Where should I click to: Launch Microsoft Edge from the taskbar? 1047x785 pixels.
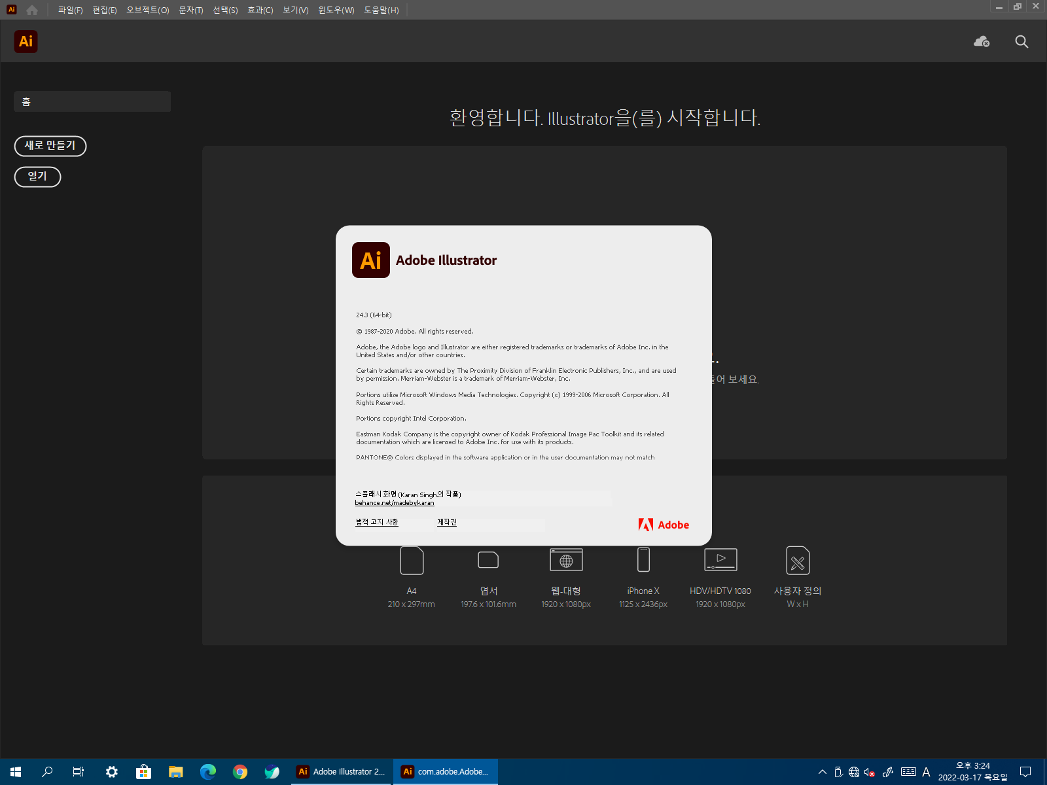click(x=208, y=772)
